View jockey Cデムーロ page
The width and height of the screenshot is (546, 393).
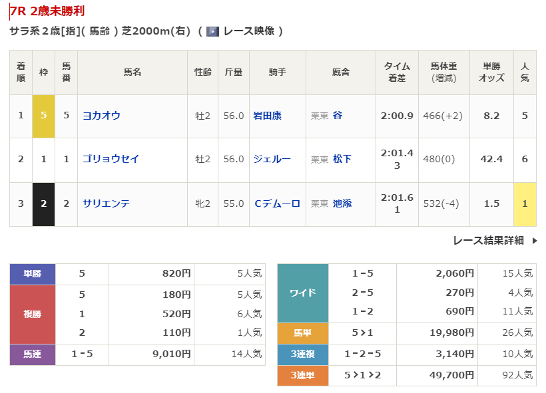click(x=277, y=203)
